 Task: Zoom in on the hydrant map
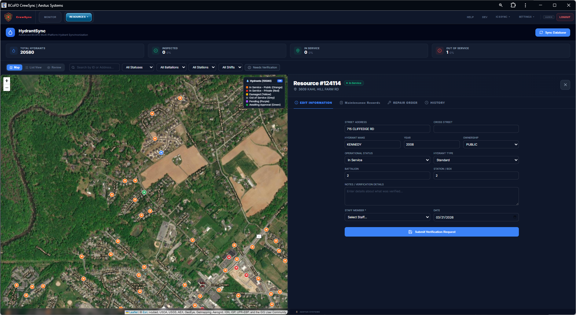click(7, 81)
